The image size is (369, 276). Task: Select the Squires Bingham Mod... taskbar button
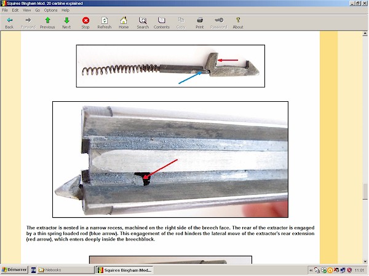(125, 270)
